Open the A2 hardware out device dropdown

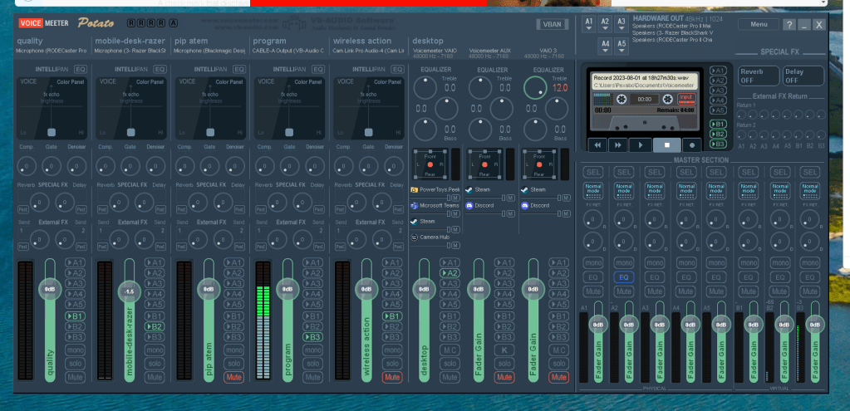606,25
